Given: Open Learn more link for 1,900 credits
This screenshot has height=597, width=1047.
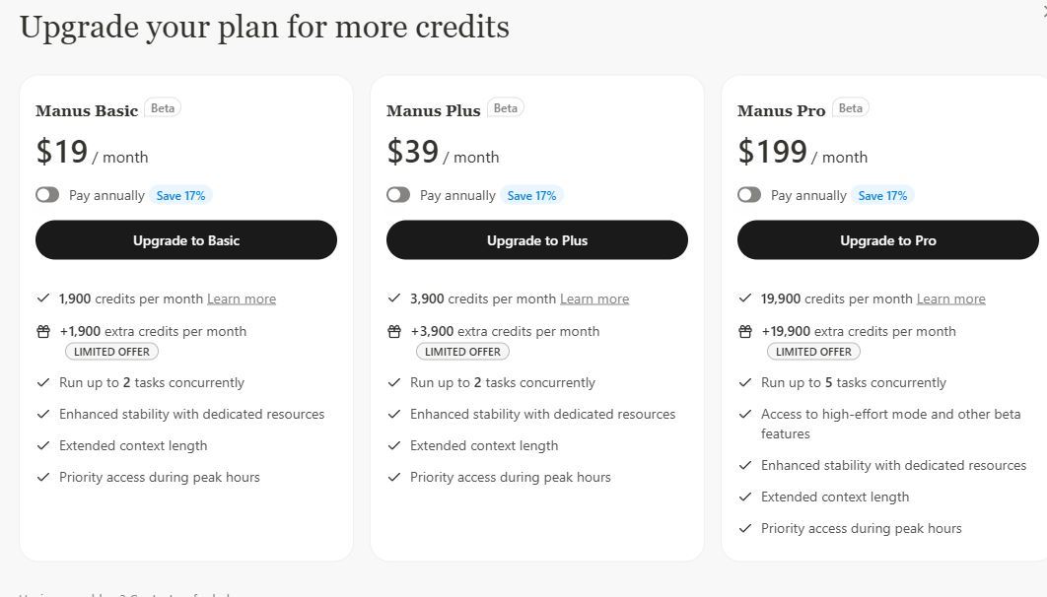Looking at the screenshot, I should coord(242,298).
